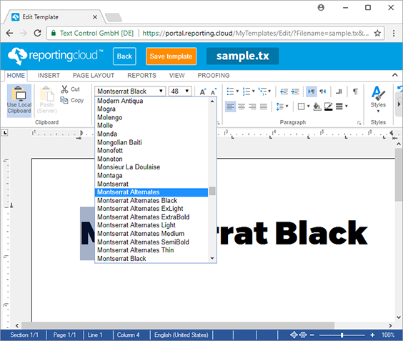Open font name combo box

pos(130,92)
